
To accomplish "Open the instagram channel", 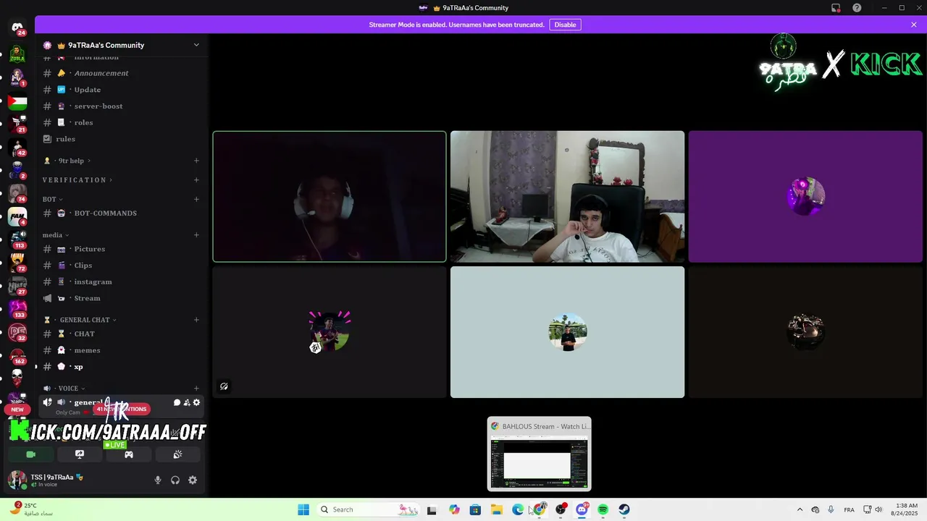I will pos(121,282).
